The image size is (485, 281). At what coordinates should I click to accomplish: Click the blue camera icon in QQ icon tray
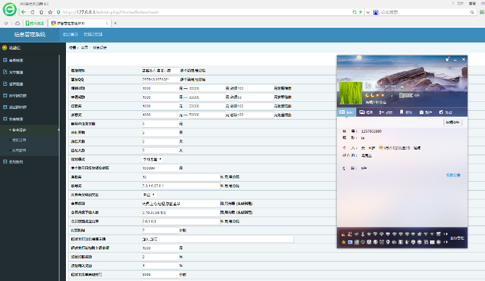tap(350, 242)
